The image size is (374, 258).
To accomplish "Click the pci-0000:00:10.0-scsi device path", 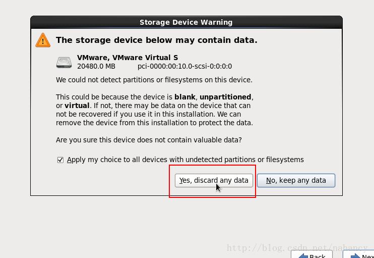I will 184,66.
